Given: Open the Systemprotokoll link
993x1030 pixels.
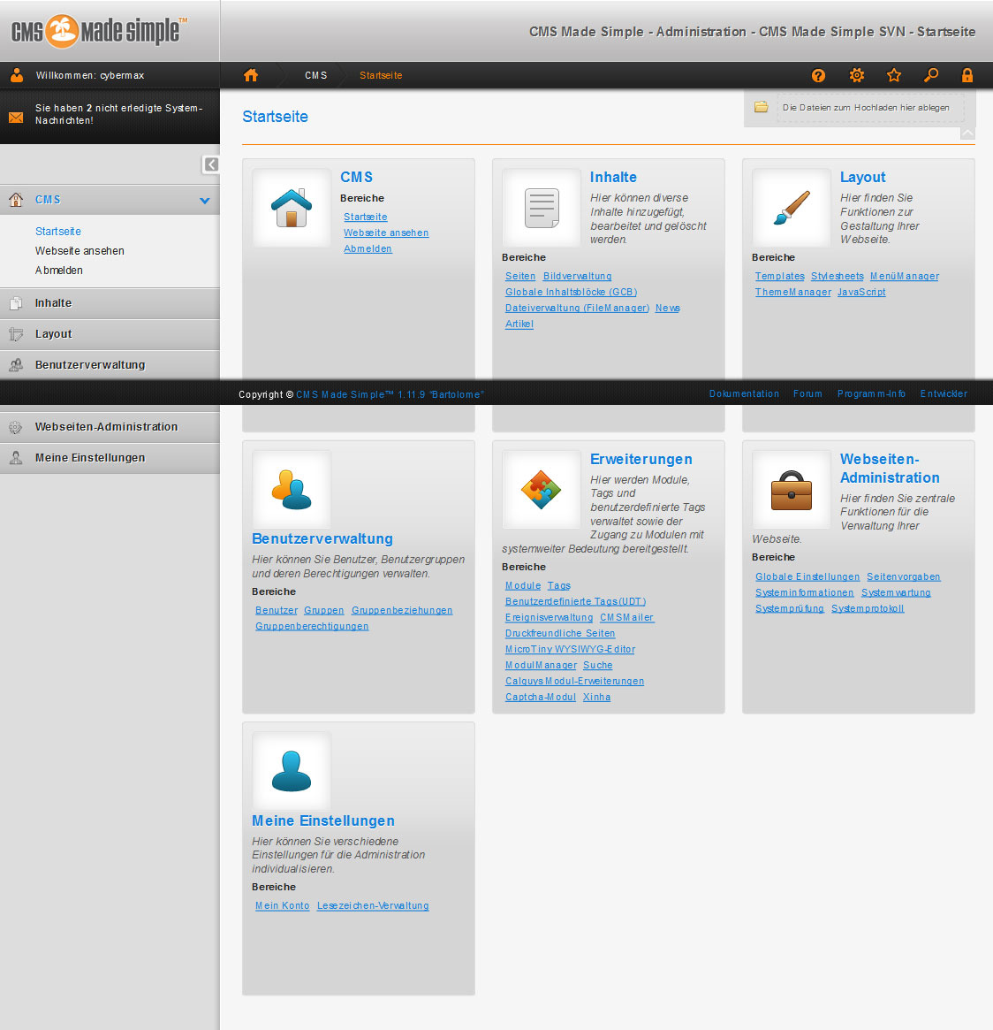Looking at the screenshot, I should point(868,608).
